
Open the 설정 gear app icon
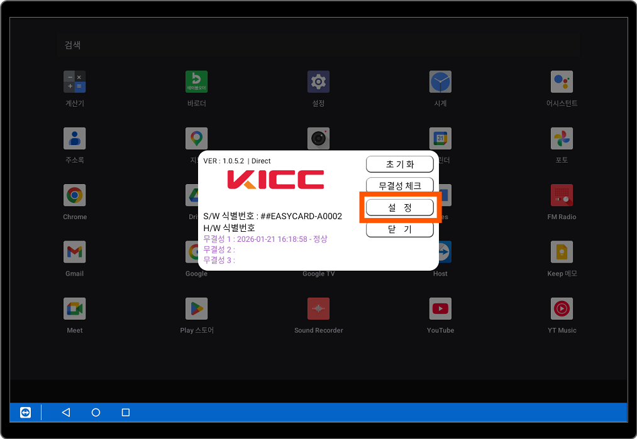(318, 82)
